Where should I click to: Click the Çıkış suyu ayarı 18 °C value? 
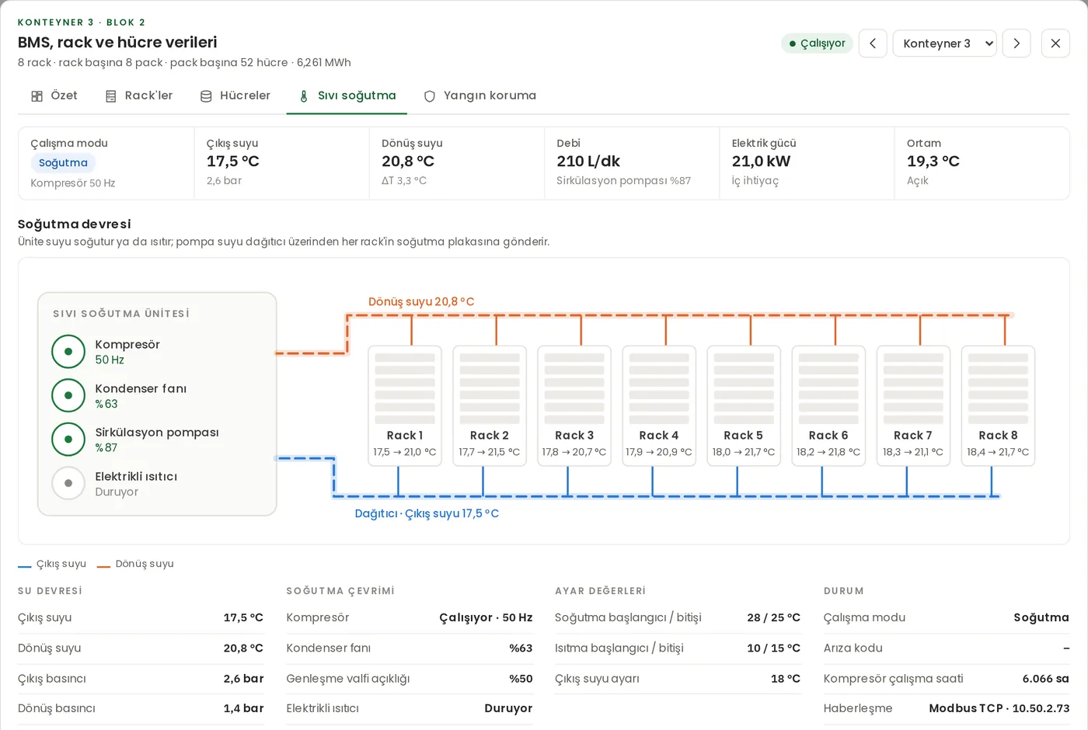[786, 679]
